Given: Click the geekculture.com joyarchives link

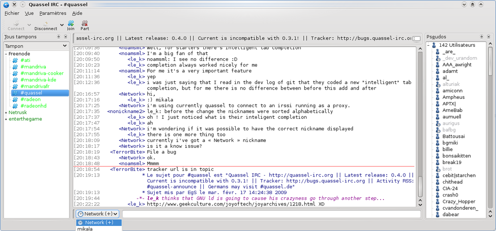Looking at the screenshot, I should 232,204.
